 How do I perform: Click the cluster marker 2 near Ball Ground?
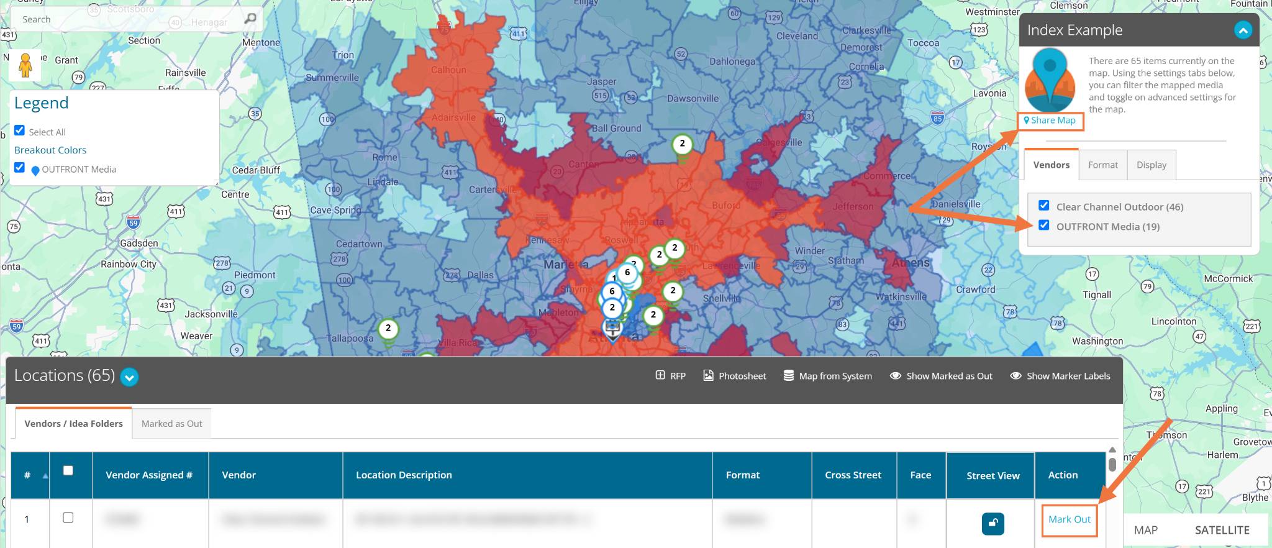click(x=683, y=145)
